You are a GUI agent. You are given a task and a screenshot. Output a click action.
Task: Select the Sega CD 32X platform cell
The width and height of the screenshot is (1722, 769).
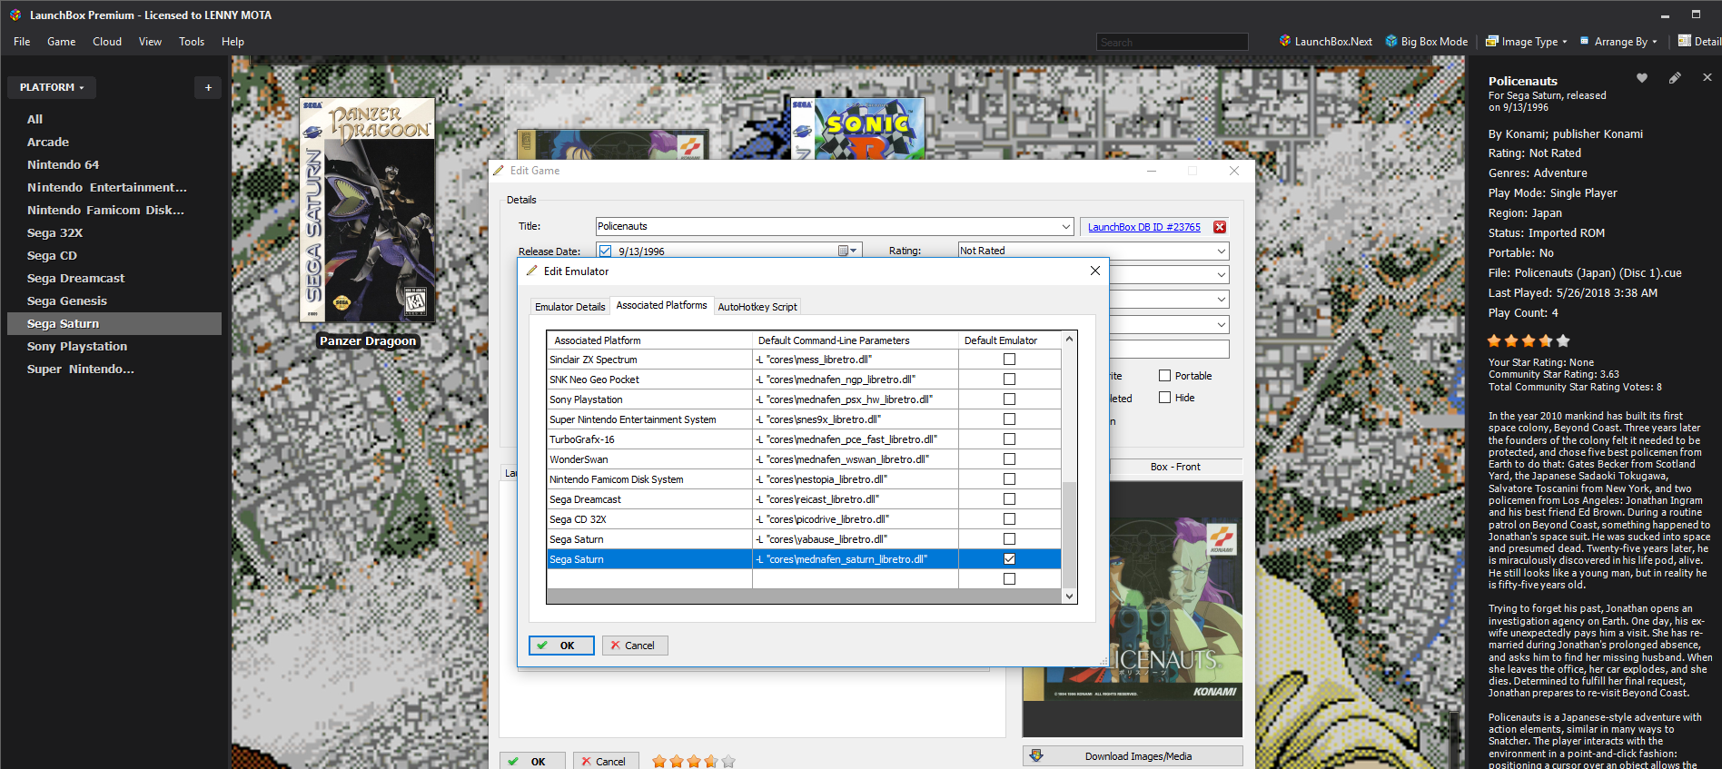tap(649, 519)
